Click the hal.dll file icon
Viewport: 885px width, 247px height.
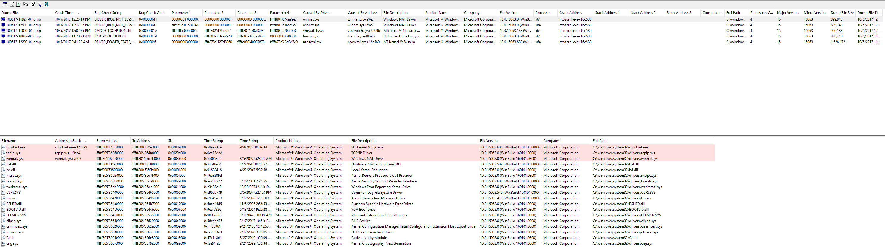4,164
